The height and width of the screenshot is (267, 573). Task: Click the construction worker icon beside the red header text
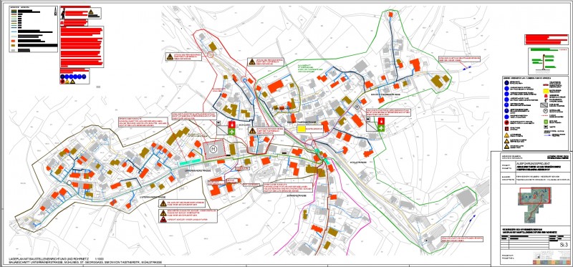click(x=62, y=14)
